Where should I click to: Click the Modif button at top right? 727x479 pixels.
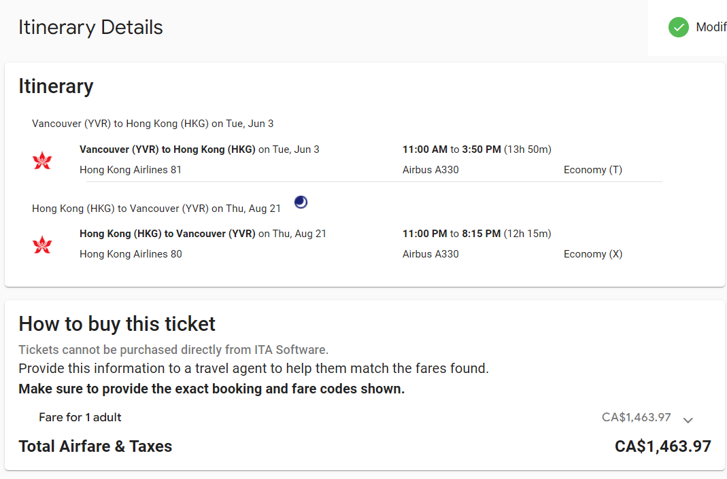710,27
